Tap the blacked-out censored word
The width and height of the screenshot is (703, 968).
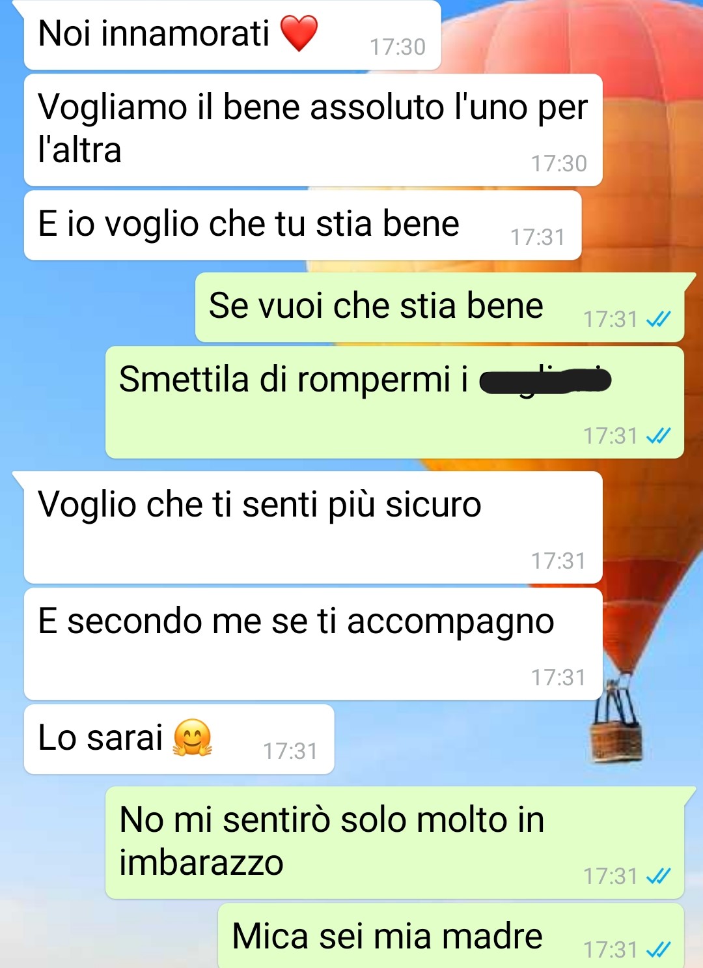545,380
